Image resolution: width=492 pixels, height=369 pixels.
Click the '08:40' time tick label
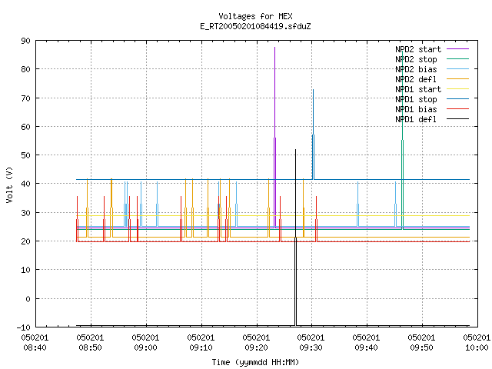(35, 347)
